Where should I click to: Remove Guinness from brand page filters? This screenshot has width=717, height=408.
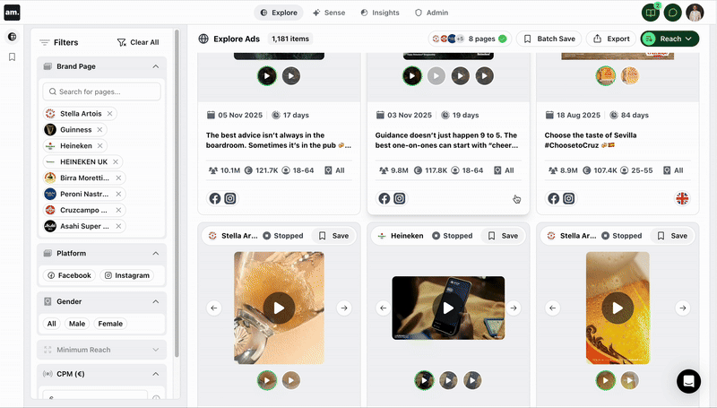(x=99, y=130)
